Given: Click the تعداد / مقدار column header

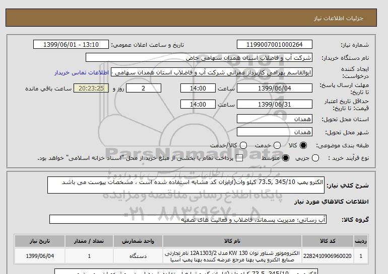Looking at the screenshot, I should [89, 241].
